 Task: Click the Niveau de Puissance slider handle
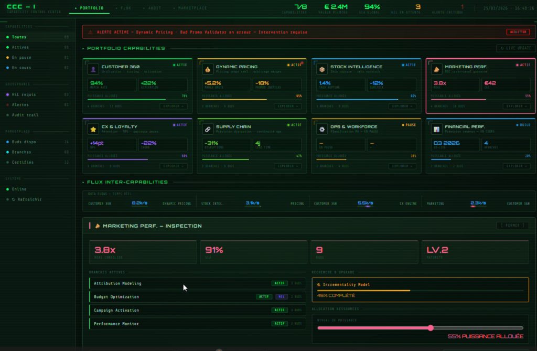click(x=431, y=328)
